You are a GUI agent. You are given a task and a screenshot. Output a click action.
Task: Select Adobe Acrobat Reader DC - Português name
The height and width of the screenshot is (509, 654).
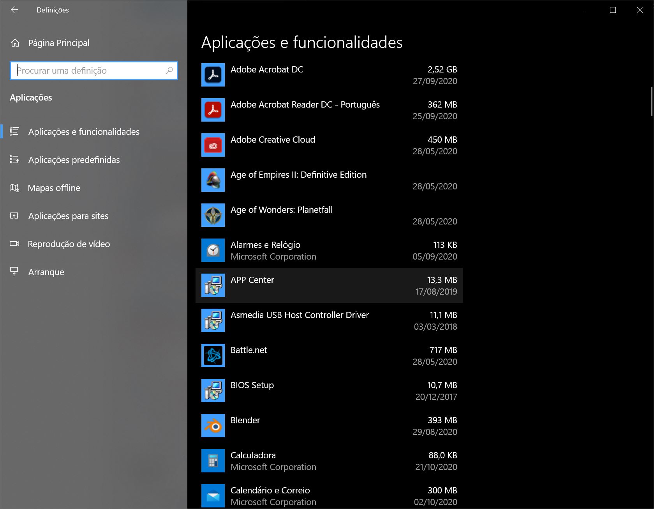click(x=305, y=104)
